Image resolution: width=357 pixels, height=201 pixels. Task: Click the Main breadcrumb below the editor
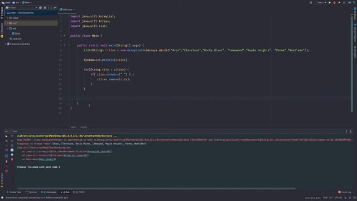pos(73,127)
